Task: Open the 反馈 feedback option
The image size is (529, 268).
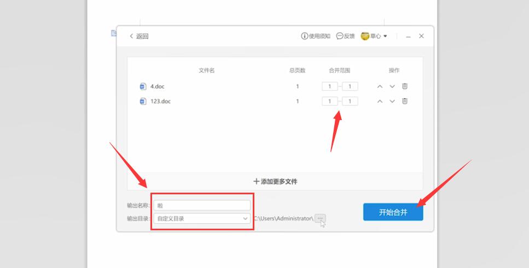Action: pyautogui.click(x=346, y=36)
